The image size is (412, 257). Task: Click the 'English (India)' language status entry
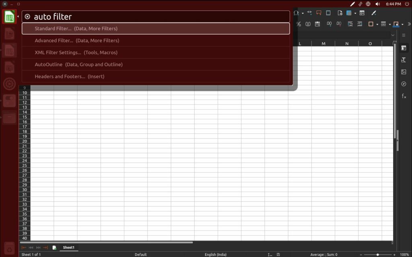pos(216,255)
